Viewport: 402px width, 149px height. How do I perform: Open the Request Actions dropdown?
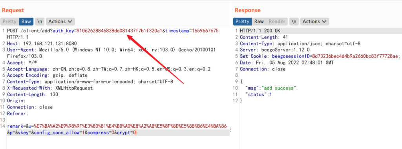(60, 21)
